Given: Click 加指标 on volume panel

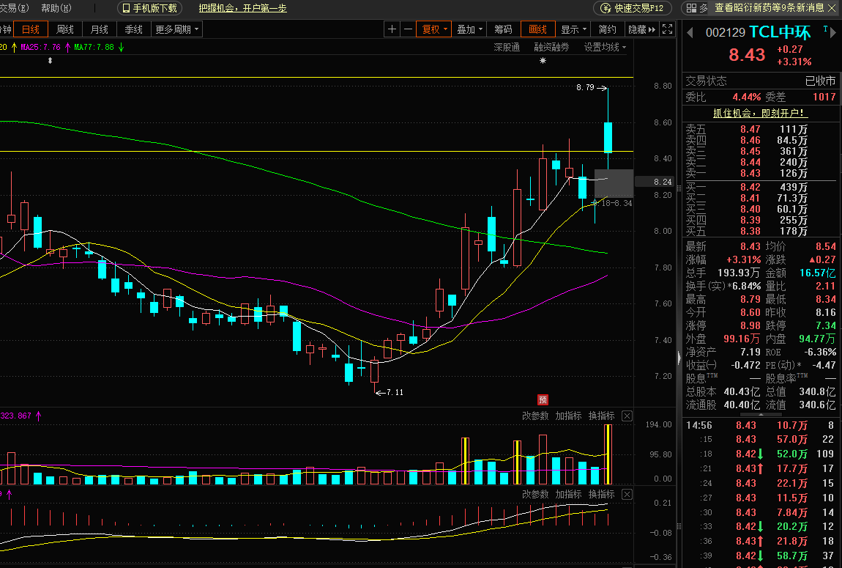Looking at the screenshot, I should tap(568, 416).
